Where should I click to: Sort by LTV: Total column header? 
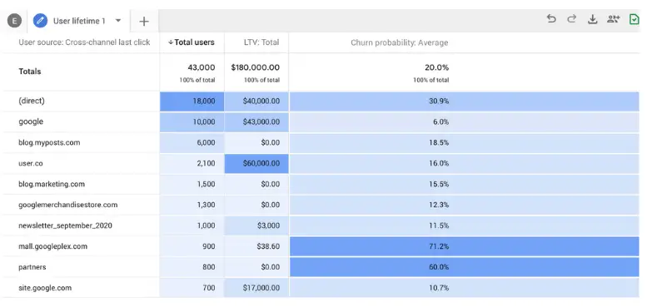coord(261,42)
